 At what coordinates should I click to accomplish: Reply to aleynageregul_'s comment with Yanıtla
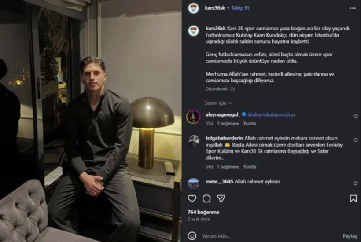pyautogui.click(x=250, y=124)
